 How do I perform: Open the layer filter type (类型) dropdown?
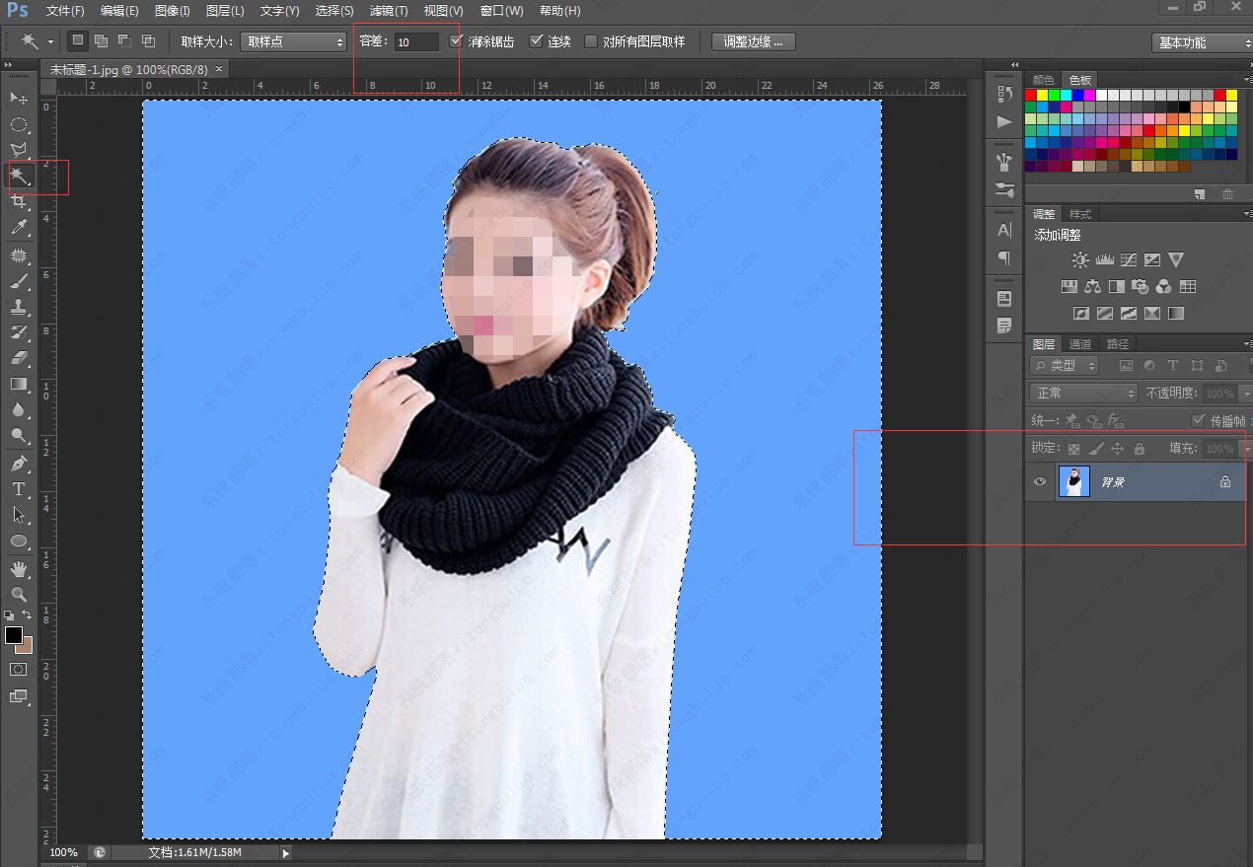click(x=1065, y=365)
